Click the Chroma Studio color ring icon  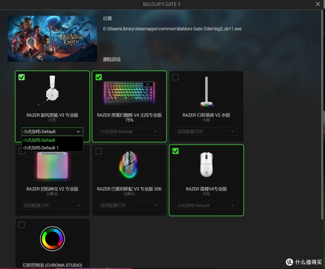click(x=52, y=239)
